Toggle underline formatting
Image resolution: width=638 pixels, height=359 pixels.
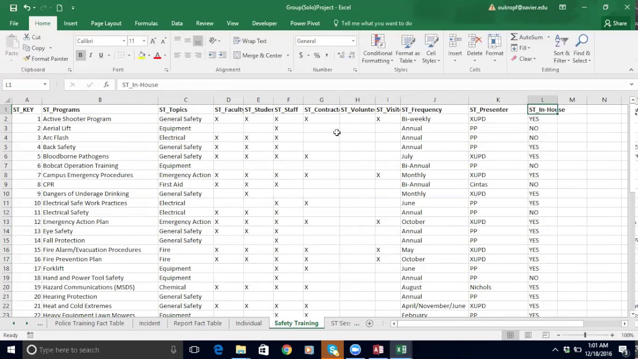(x=101, y=55)
